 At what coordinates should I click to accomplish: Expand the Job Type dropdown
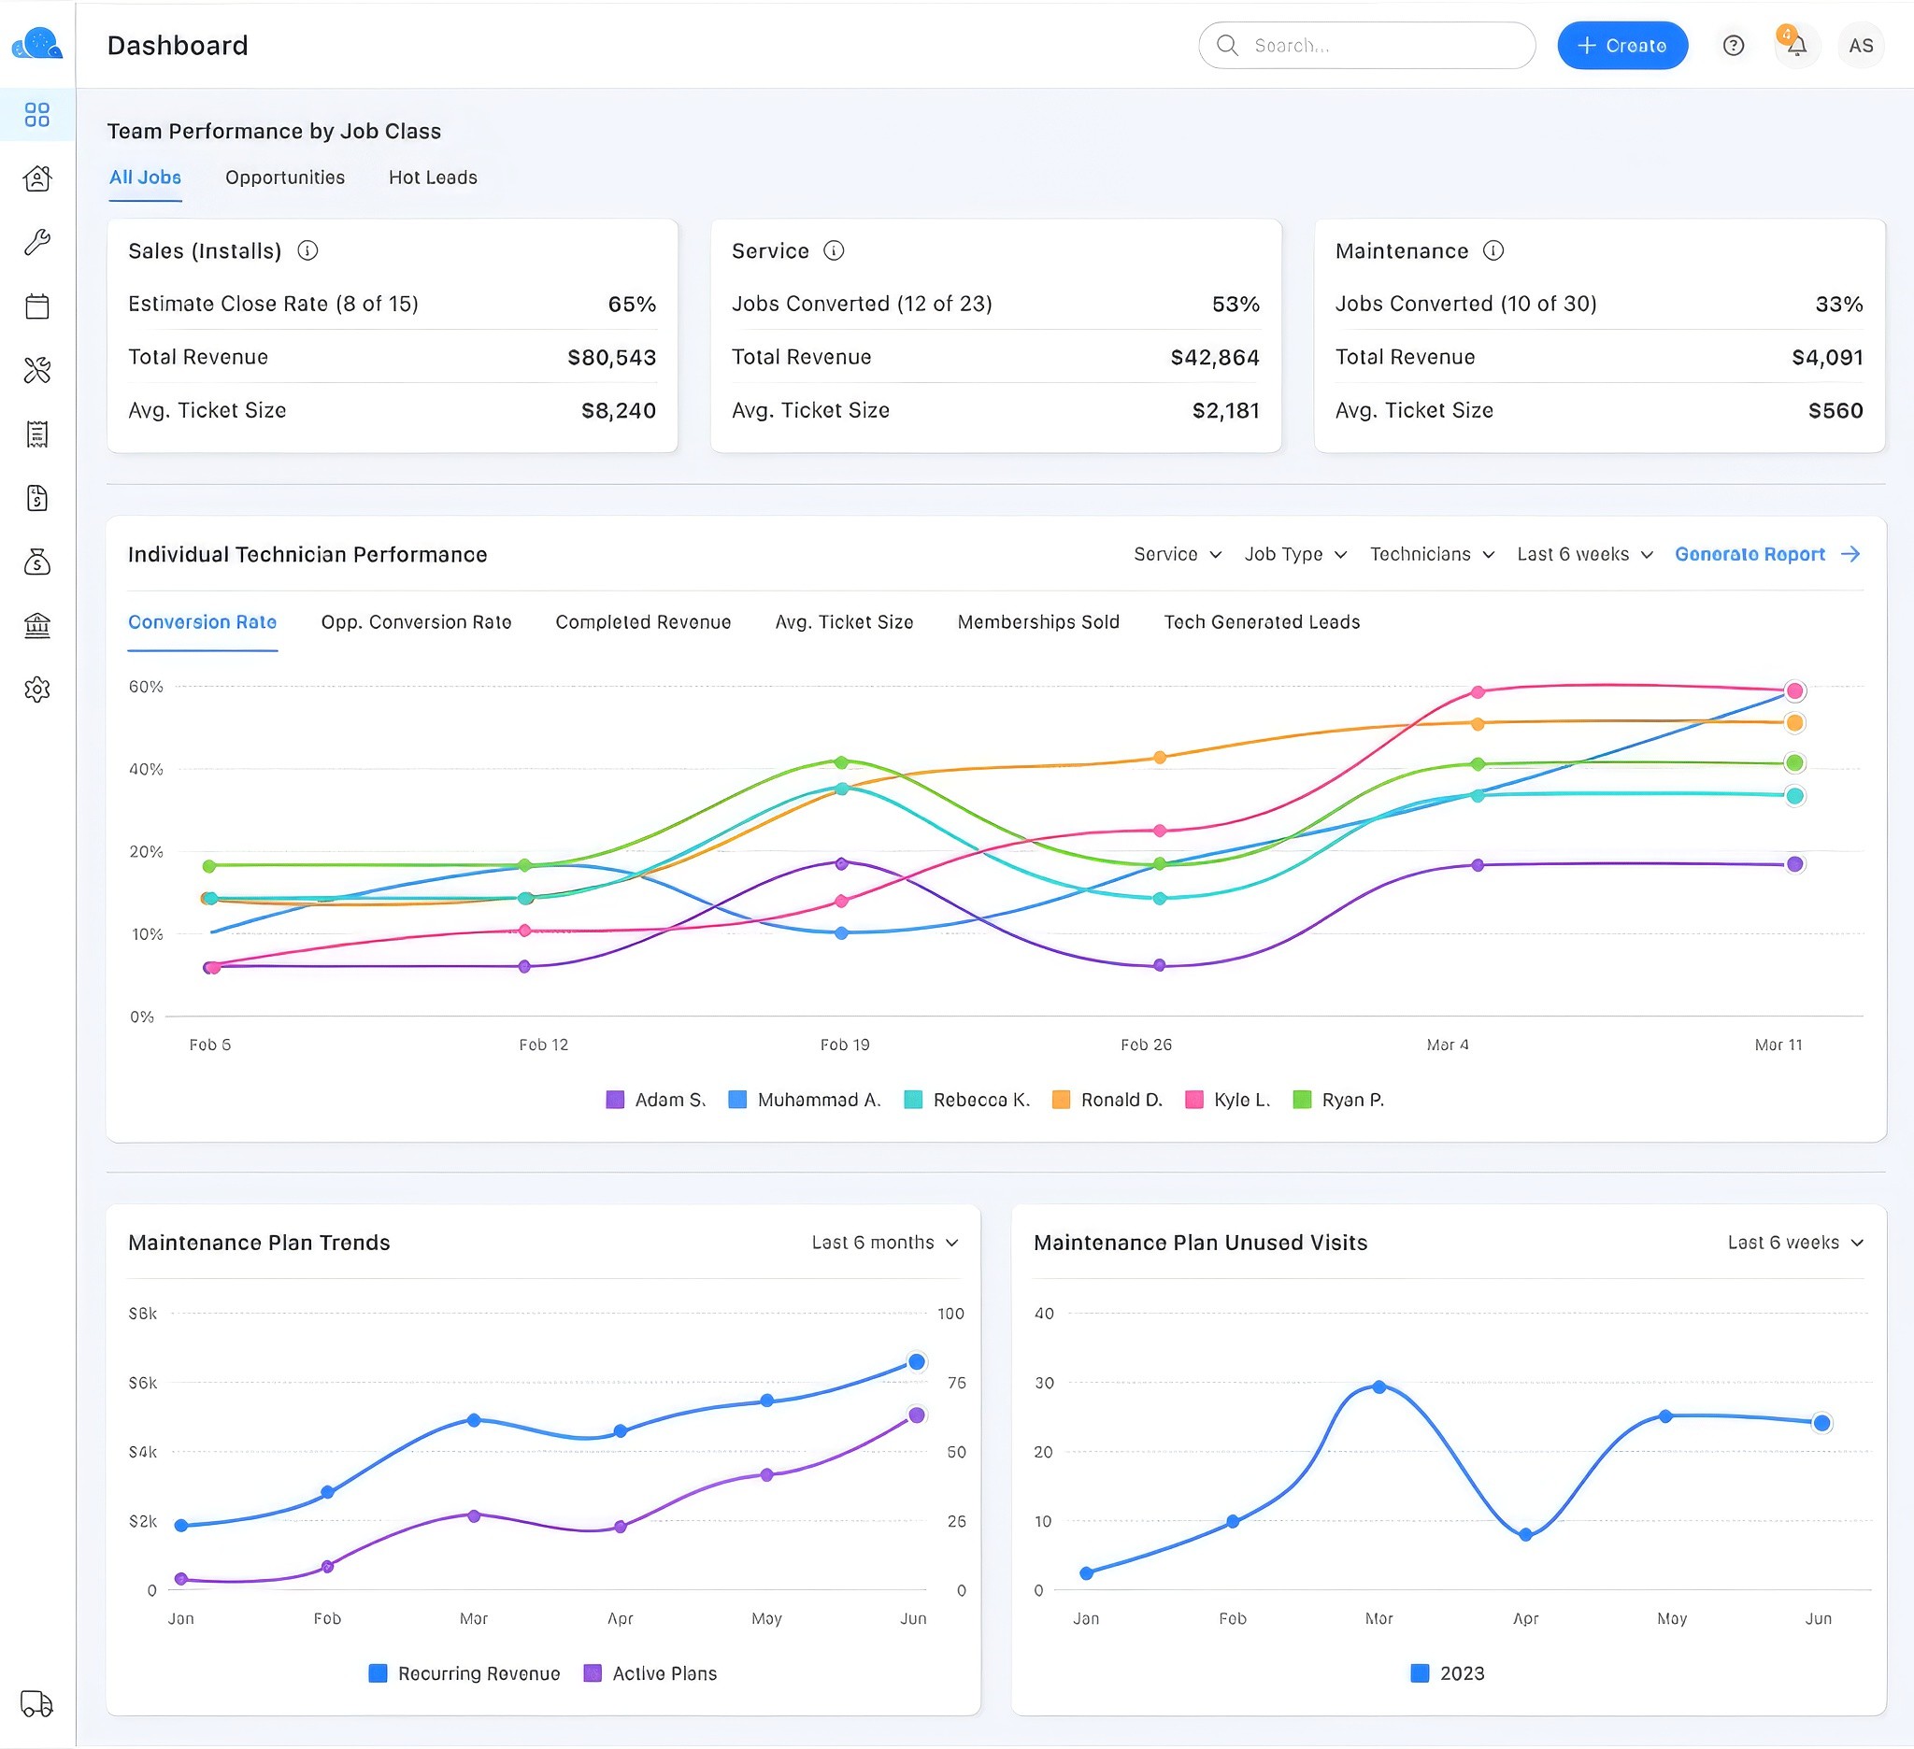coord(1295,554)
